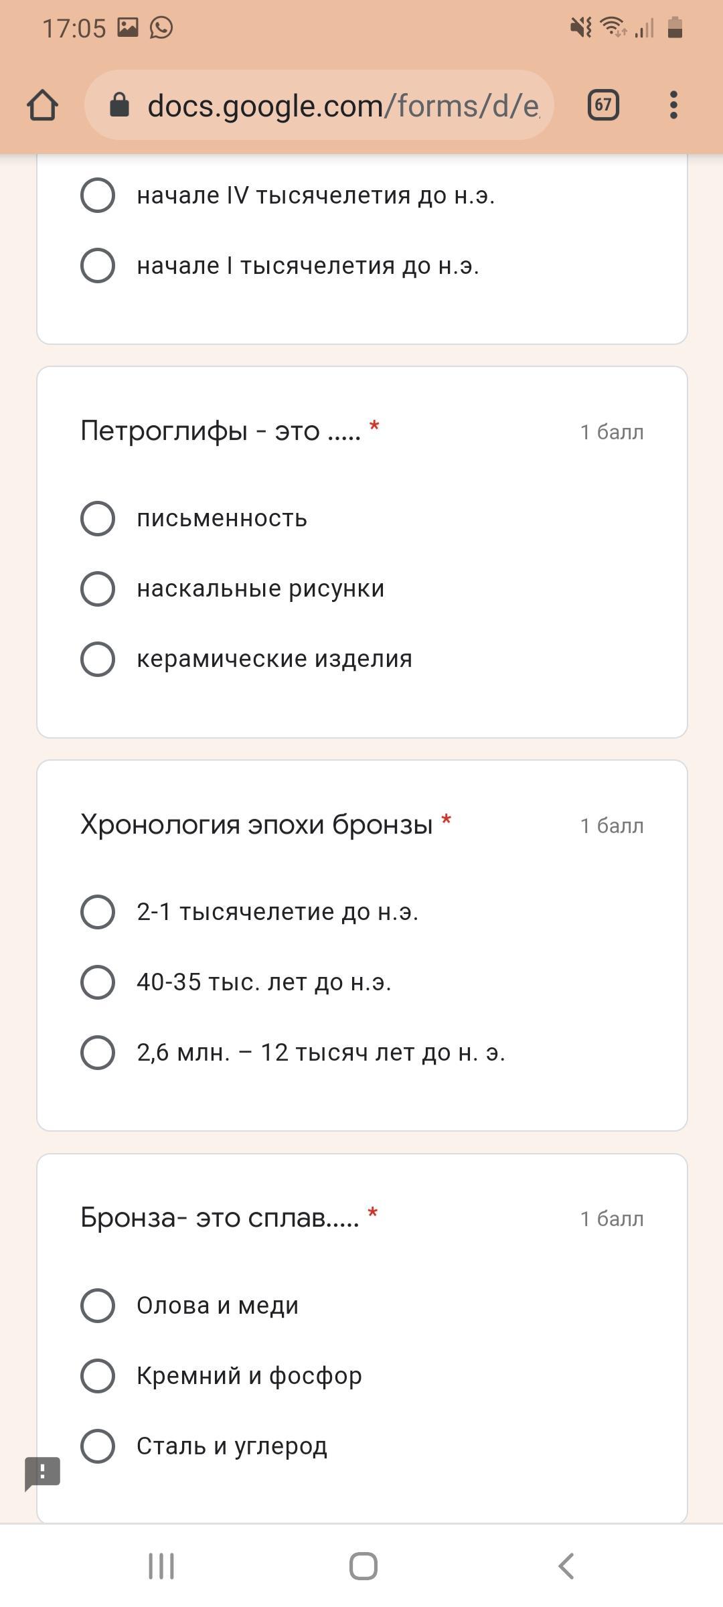Tap the padlock site security icon
723x1607 pixels.
coord(119,105)
